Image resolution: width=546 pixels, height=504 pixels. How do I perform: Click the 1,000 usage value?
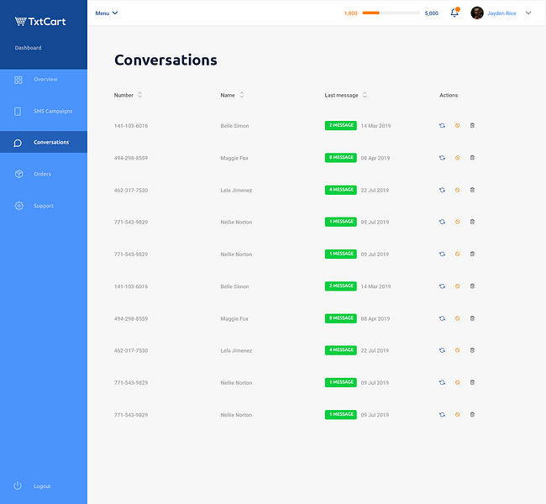(350, 13)
